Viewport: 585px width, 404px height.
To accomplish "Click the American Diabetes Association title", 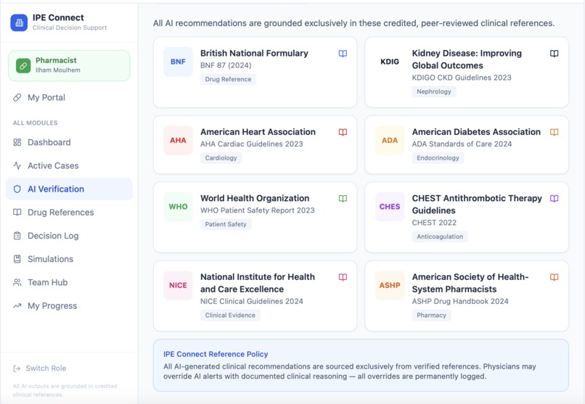I will 476,132.
